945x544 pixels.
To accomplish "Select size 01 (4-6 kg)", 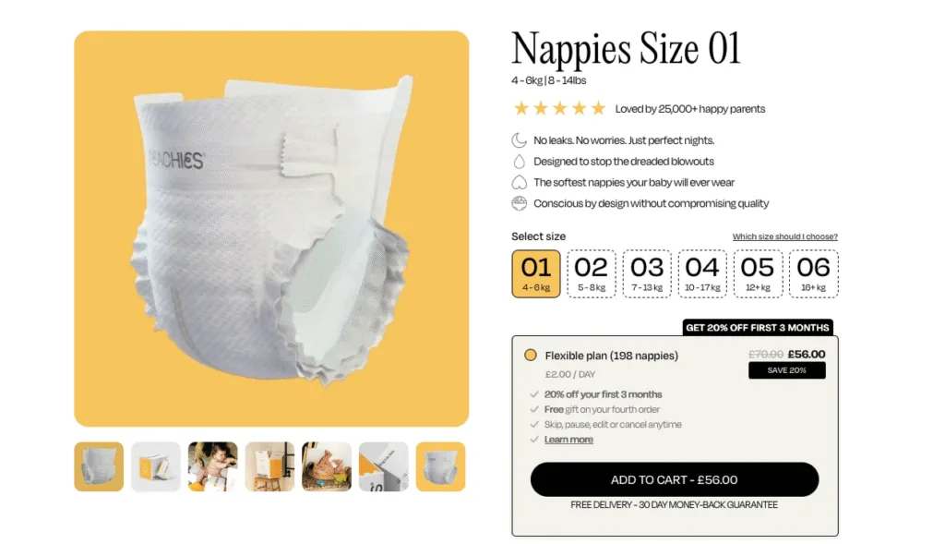I will [x=536, y=273].
